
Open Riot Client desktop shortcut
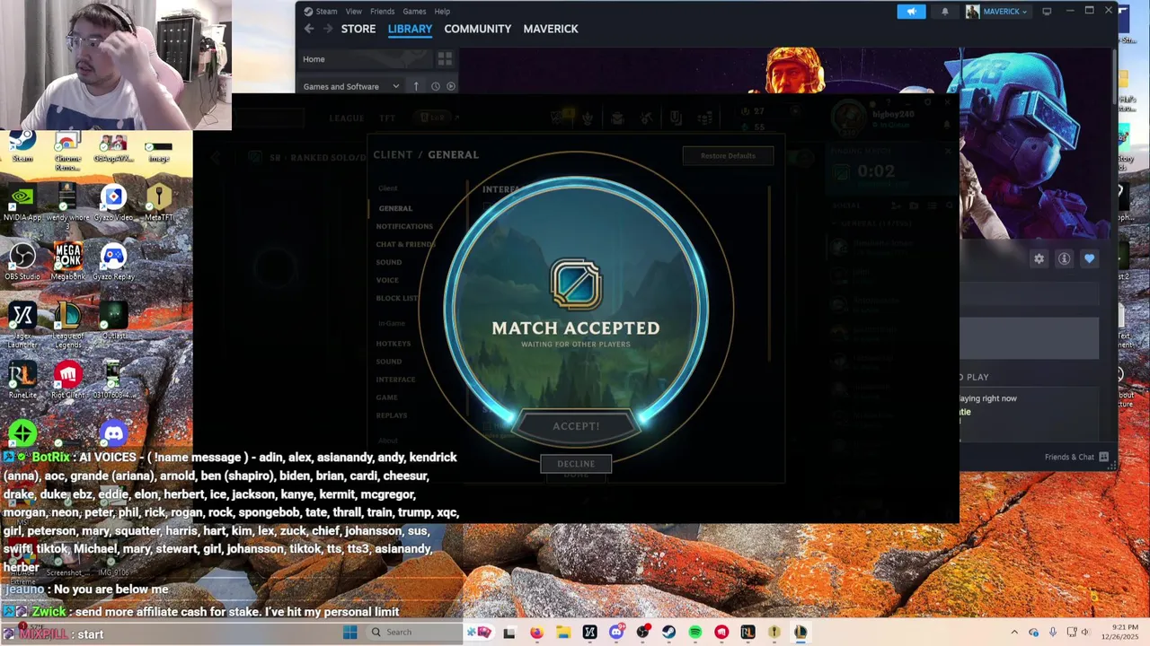pyautogui.click(x=67, y=380)
